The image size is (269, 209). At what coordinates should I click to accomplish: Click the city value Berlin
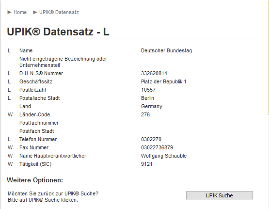[x=147, y=98]
